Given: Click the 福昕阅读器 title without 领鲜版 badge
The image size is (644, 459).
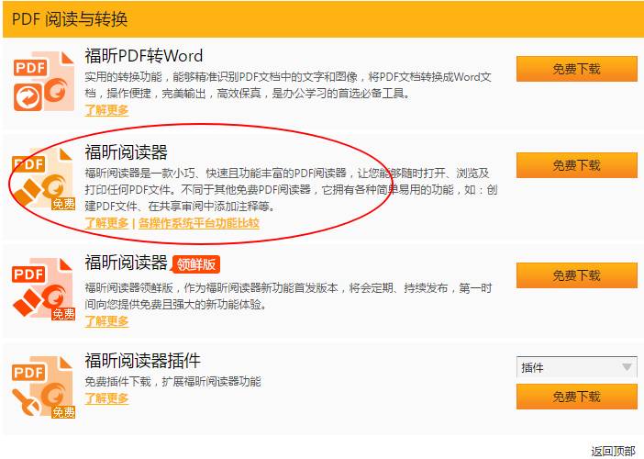Looking at the screenshot, I should click(x=126, y=152).
